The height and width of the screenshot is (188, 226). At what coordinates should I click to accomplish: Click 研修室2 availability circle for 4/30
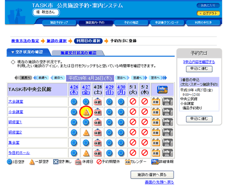121,133
